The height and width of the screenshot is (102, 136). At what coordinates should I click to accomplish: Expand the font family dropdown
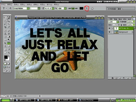click(x=28, y=8)
